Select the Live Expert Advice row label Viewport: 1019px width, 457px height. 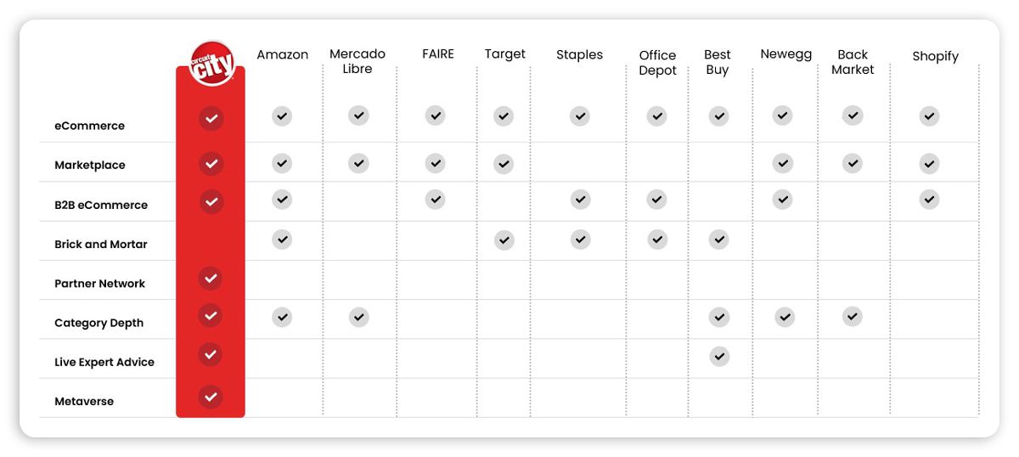104,362
